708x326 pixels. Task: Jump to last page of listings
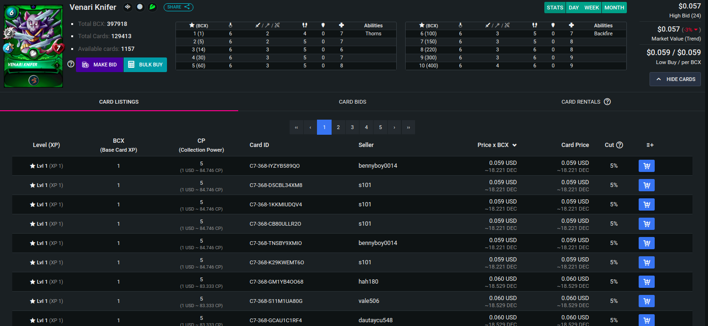(408, 127)
